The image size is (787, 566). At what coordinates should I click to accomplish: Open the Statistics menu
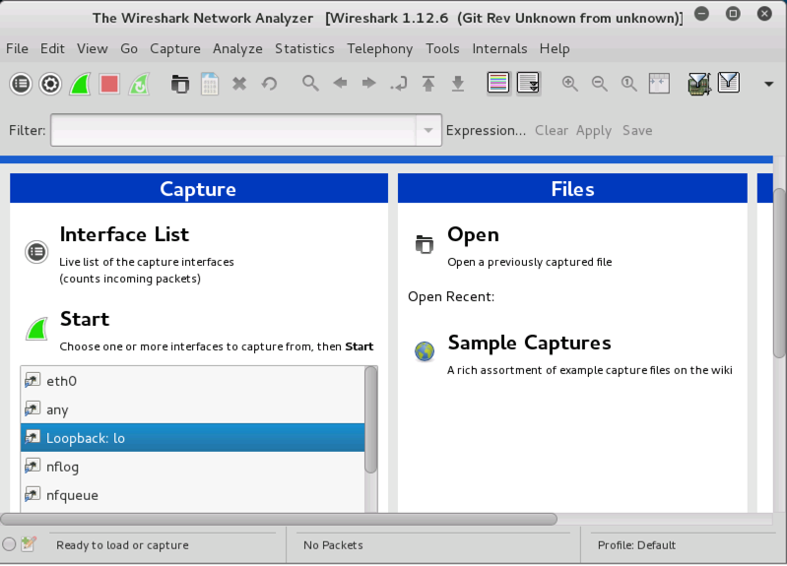pos(304,48)
